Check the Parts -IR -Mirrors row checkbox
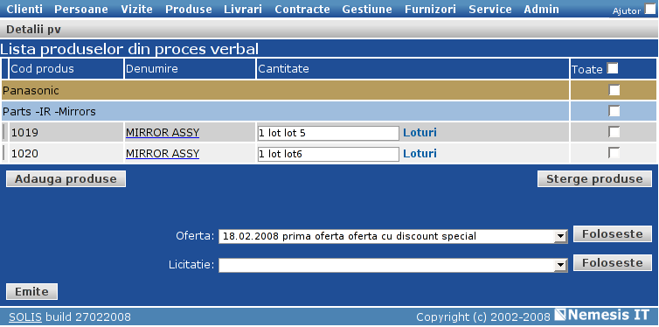This screenshot has height=327, width=659. (614, 111)
